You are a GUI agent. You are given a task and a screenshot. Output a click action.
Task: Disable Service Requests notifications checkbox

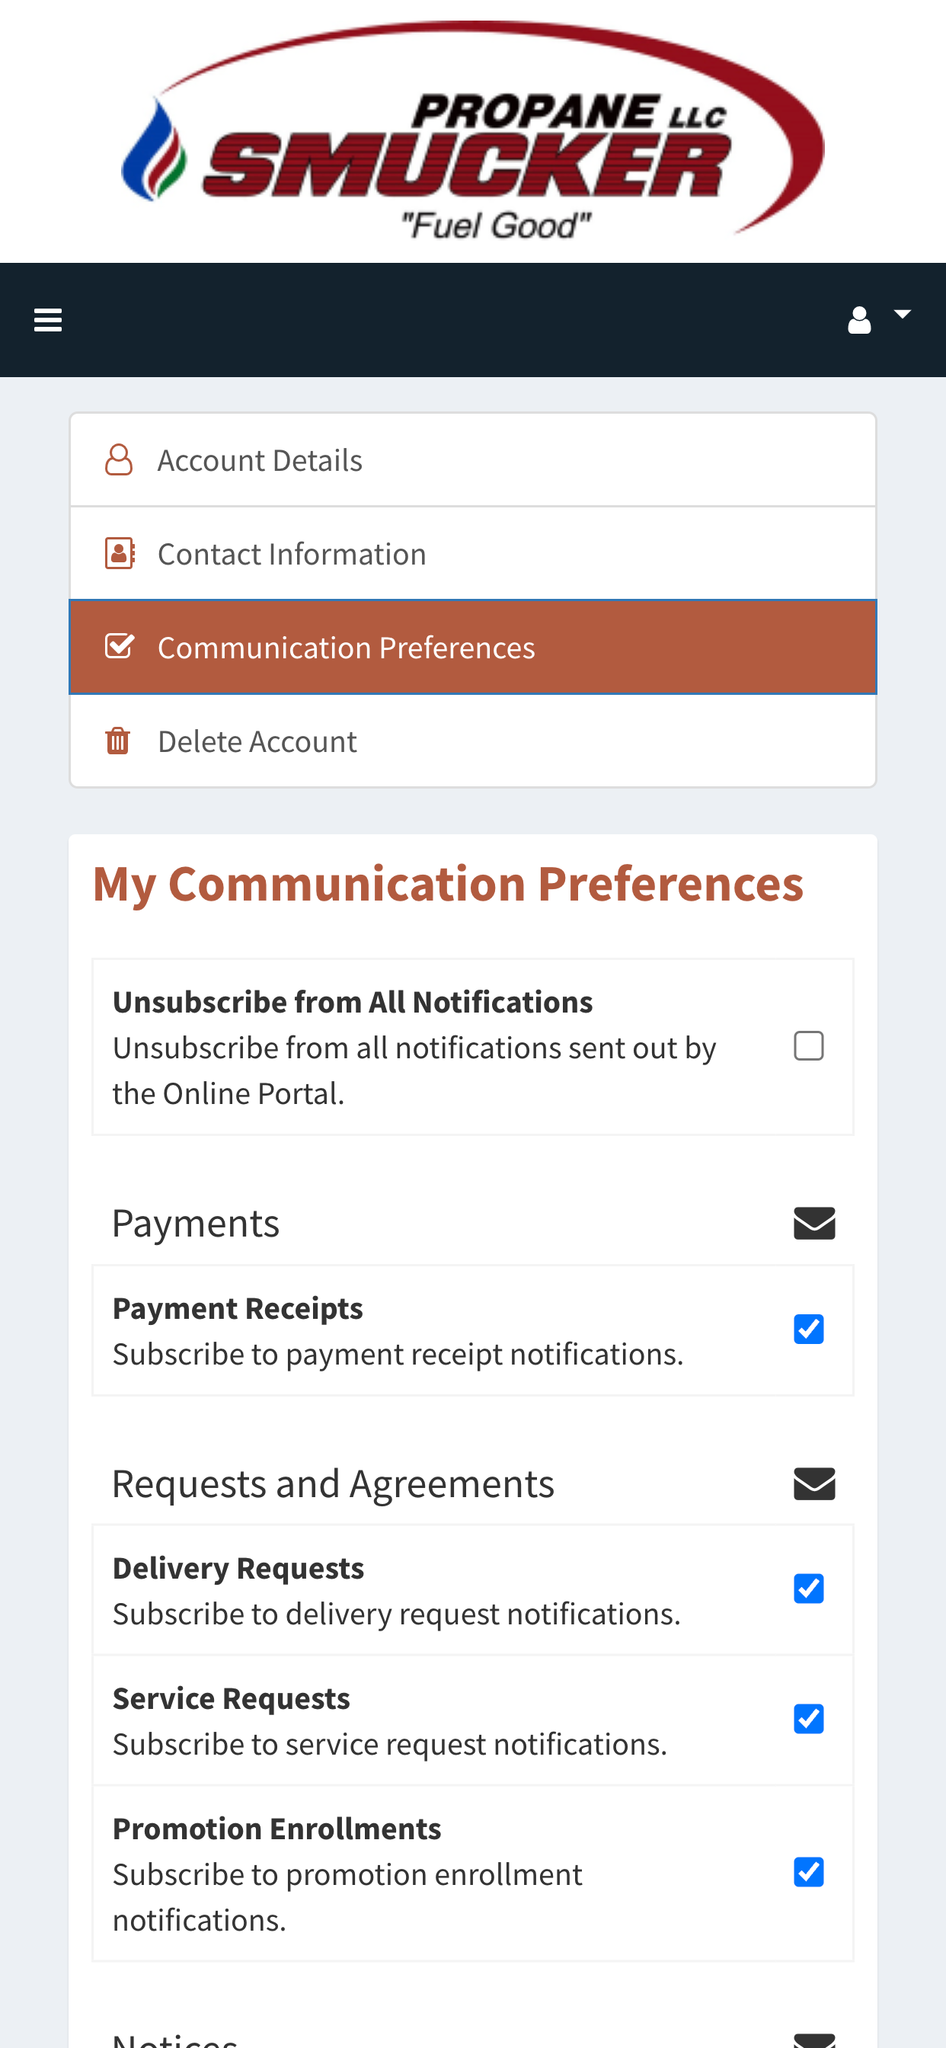tap(808, 1720)
